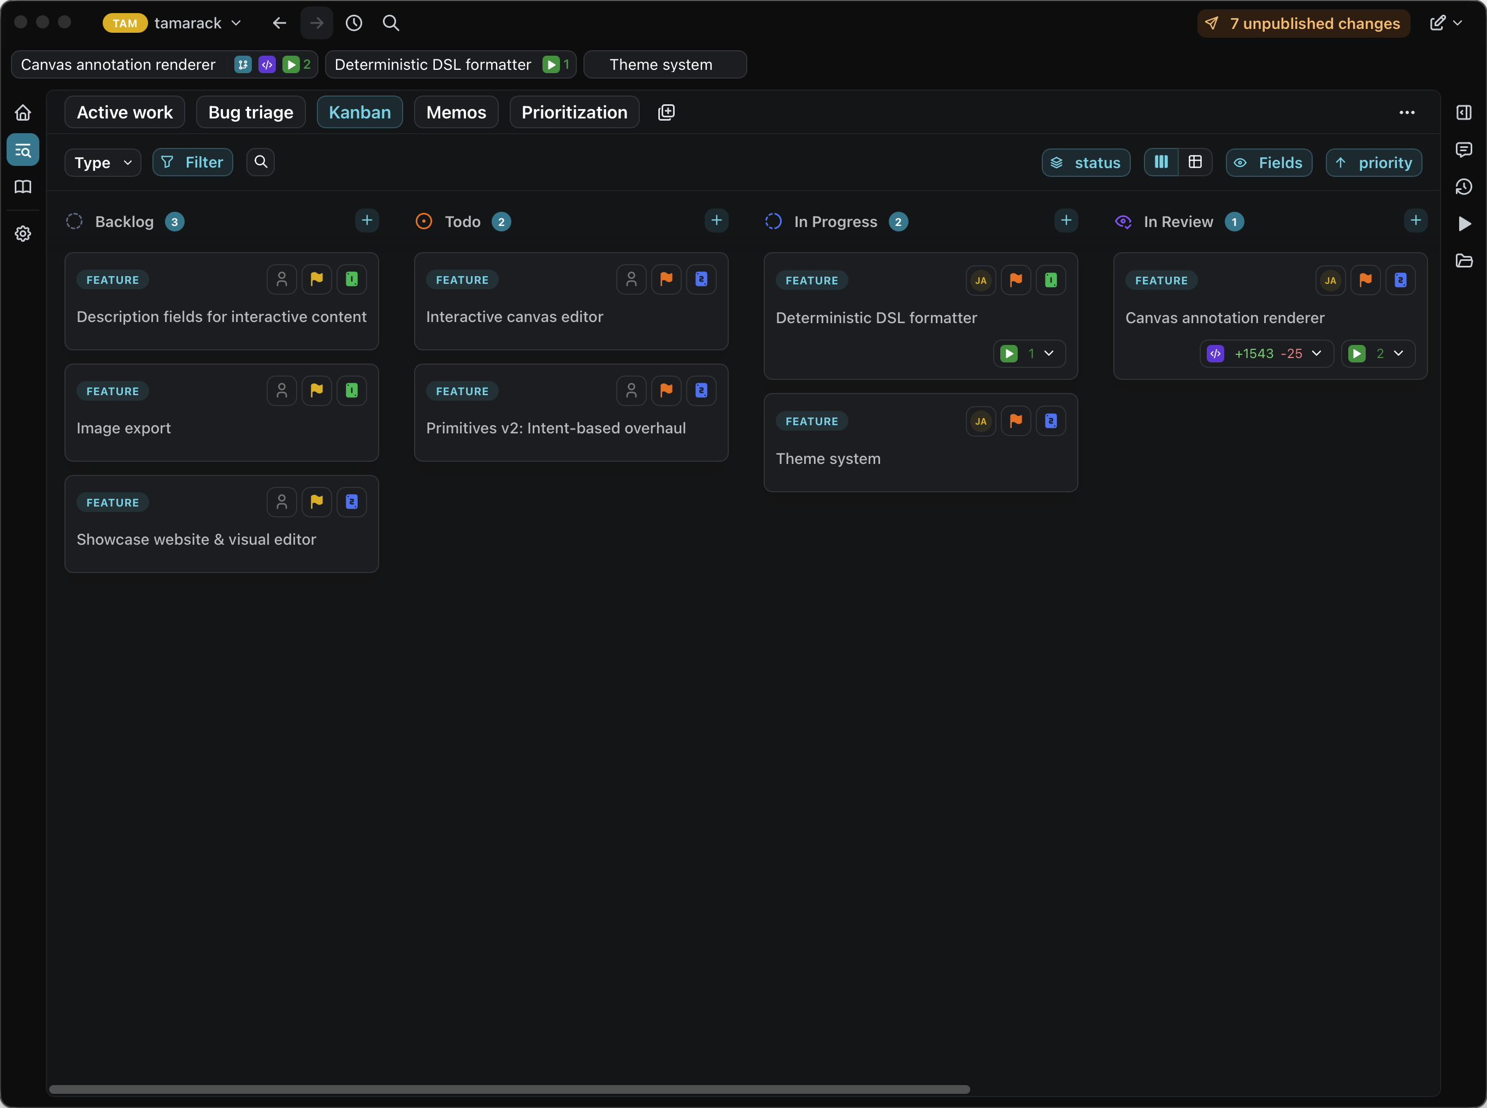Screen dimensions: 1487x1108
Task: Open settings gear in left sidebar
Action: pyautogui.click(x=23, y=234)
